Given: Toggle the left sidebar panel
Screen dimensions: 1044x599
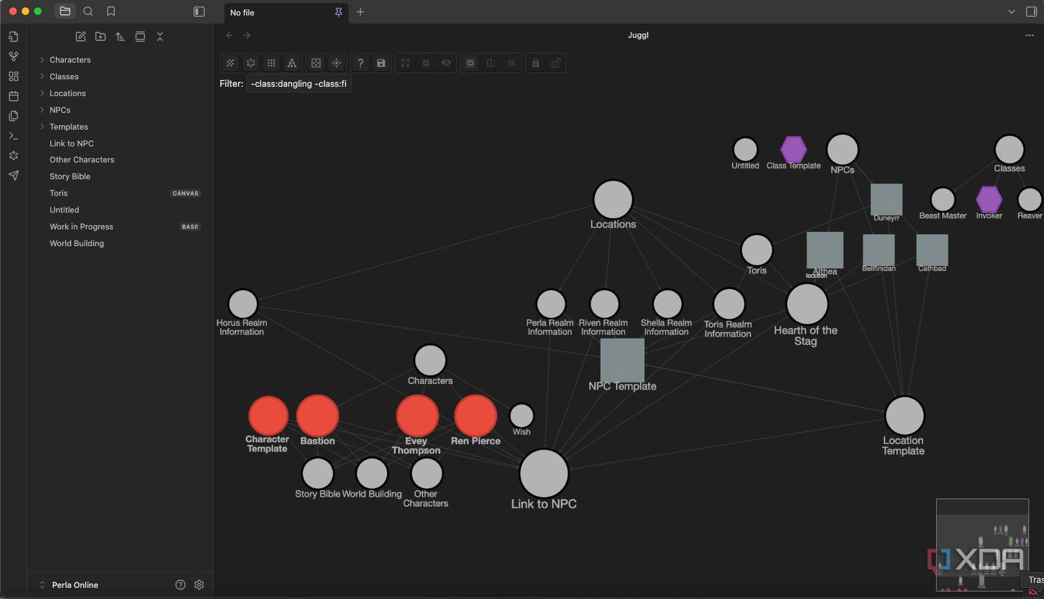Looking at the screenshot, I should coord(199,12).
